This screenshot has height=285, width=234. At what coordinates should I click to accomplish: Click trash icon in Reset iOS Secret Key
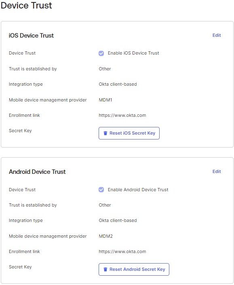105,133
